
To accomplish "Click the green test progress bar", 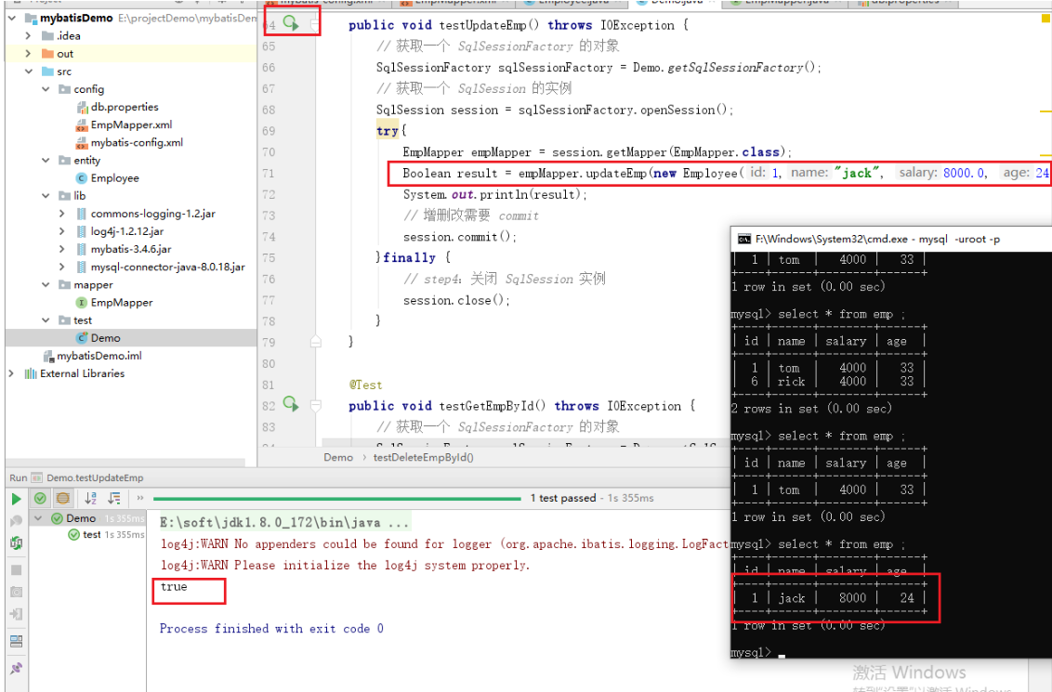I will [336, 498].
